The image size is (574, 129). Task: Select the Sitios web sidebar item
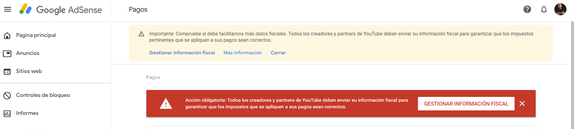29,71
